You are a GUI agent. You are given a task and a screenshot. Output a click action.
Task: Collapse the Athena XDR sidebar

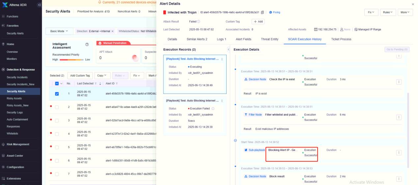[x=39, y=5]
